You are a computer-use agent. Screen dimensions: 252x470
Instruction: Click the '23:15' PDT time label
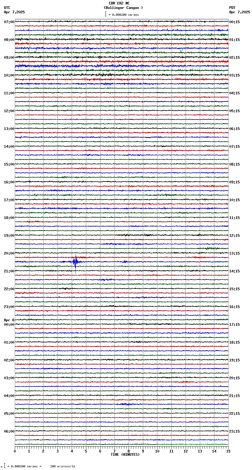(235, 431)
